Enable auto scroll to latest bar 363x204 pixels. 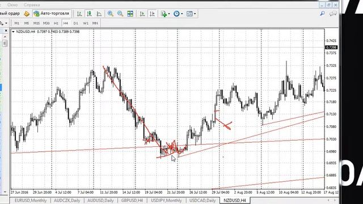[x=142, y=14]
